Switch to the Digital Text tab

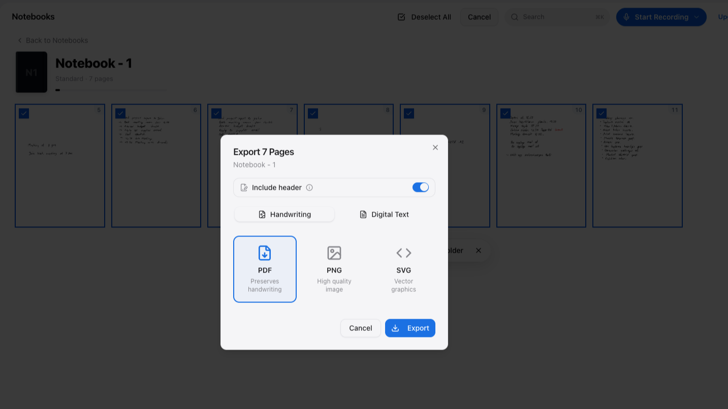(x=384, y=215)
